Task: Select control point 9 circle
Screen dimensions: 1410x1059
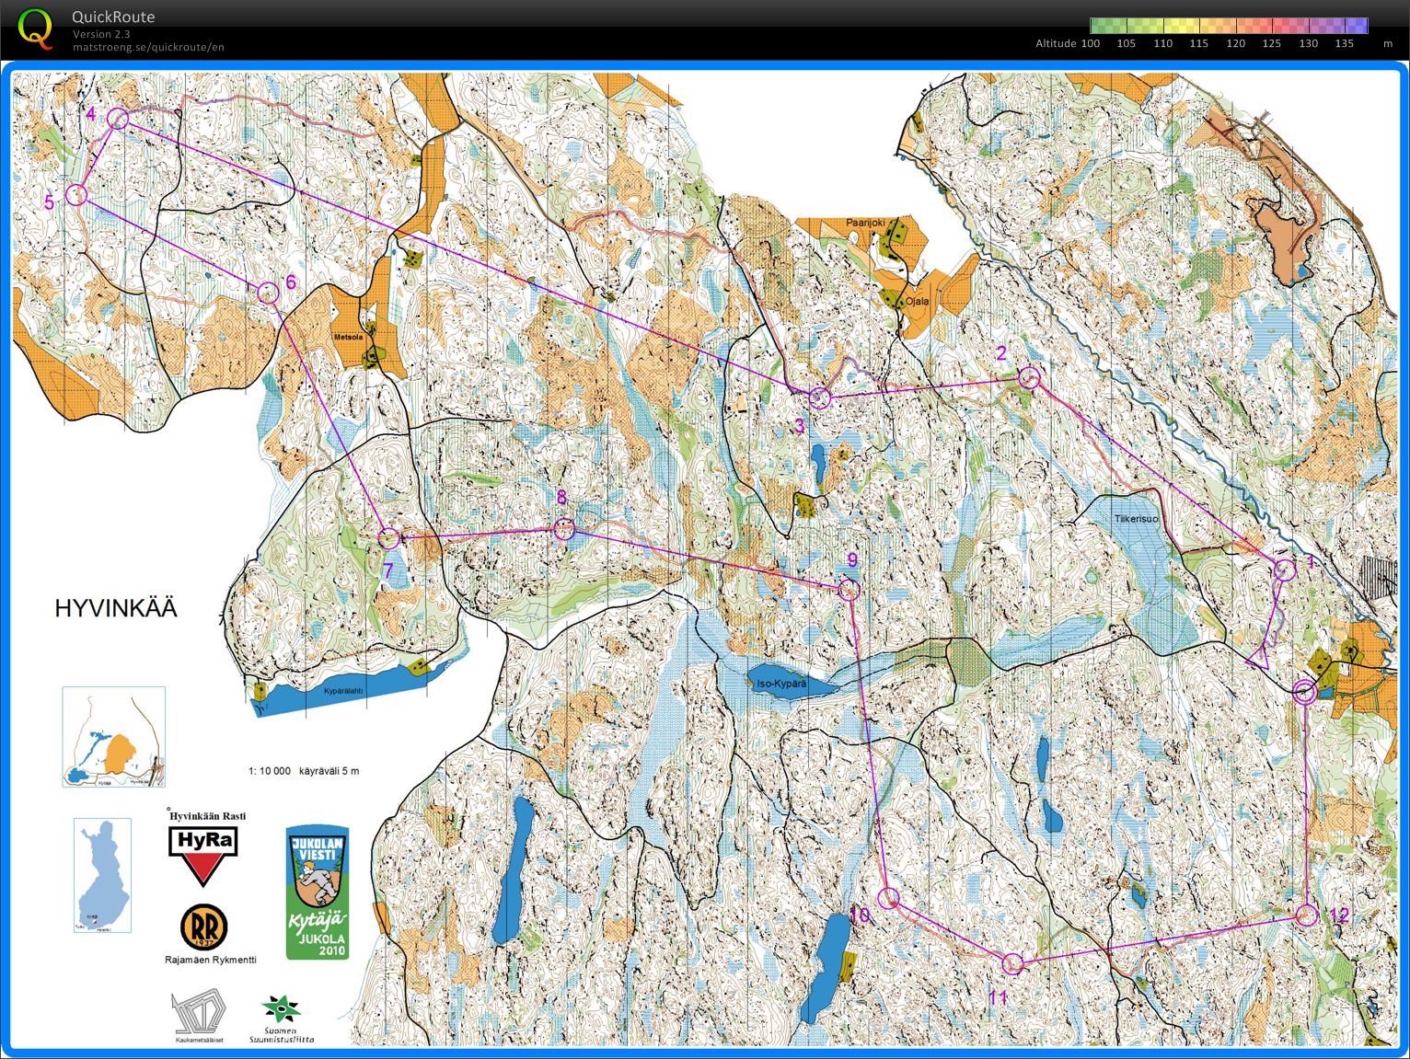Action: (849, 590)
